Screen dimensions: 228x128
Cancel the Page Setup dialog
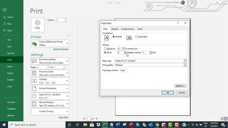(x=182, y=92)
